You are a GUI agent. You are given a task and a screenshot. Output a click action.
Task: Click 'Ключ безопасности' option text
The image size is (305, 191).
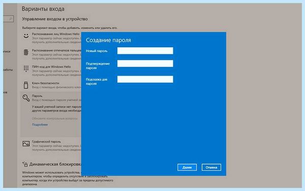[46, 83]
